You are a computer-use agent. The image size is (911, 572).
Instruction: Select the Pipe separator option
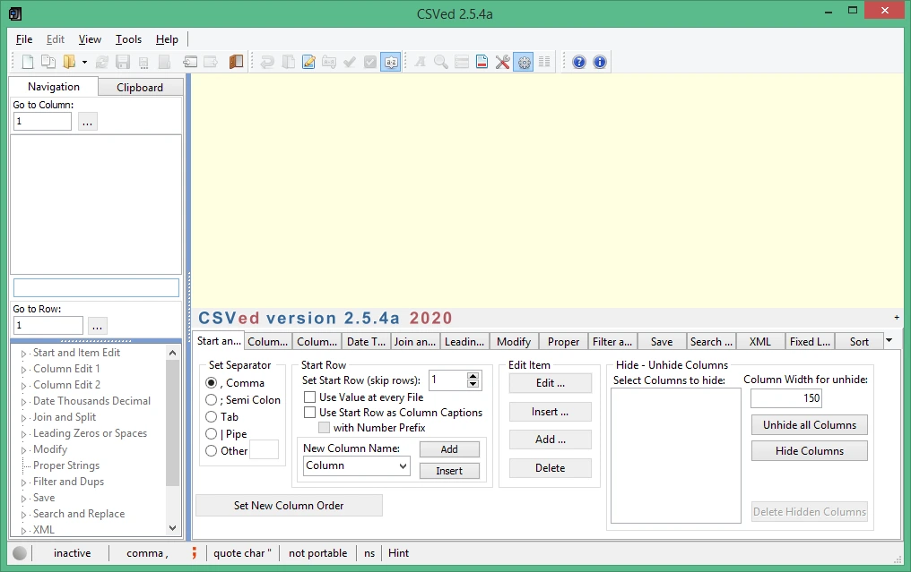click(x=212, y=433)
